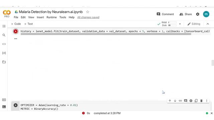The width and height of the screenshot is (214, 120).
Task: Run the OPTIMIZER Adam cell
Action: coord(16,105)
